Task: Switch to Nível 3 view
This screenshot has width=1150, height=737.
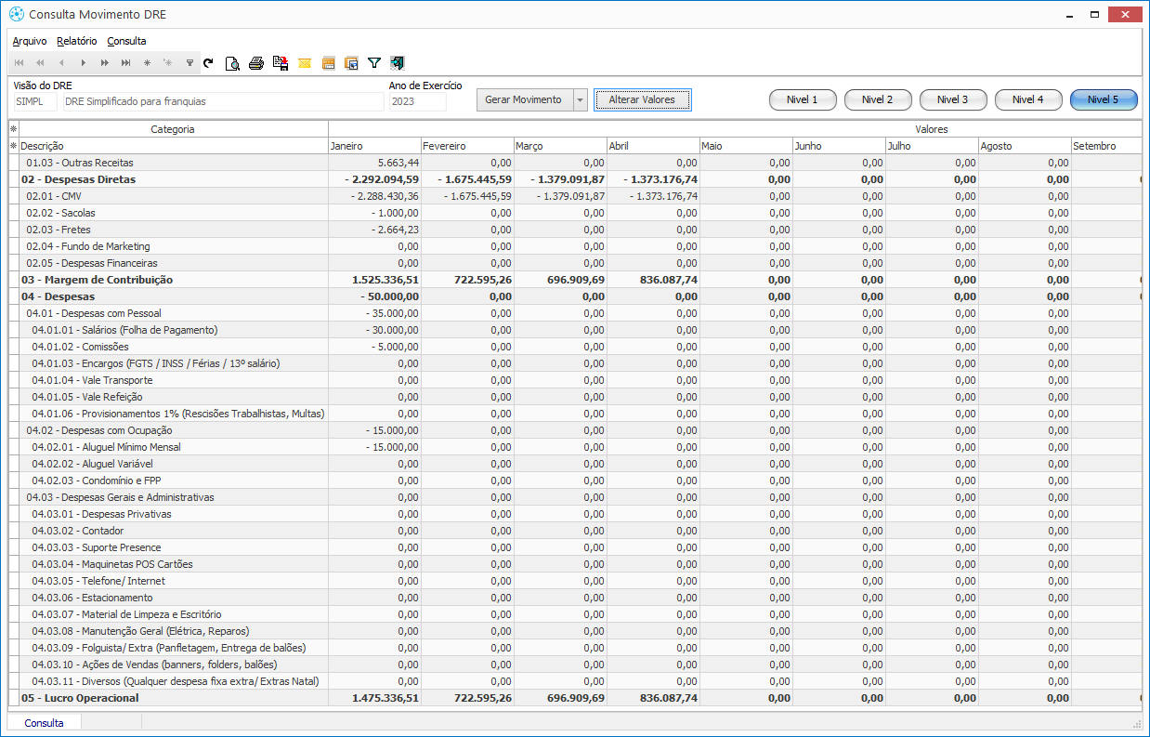Action: 953,99
